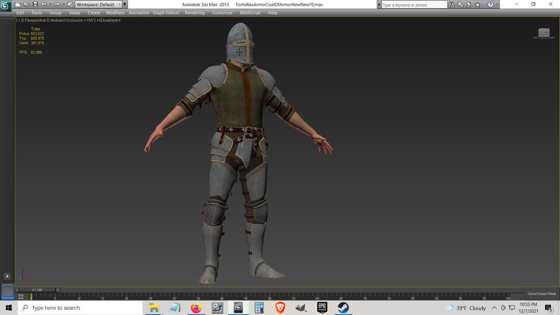
Task: Open GIMP from the taskbar
Action: click(x=301, y=308)
